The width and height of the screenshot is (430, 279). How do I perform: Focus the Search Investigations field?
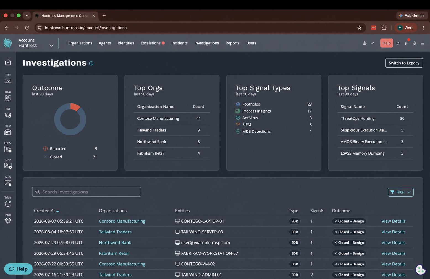[86, 192]
